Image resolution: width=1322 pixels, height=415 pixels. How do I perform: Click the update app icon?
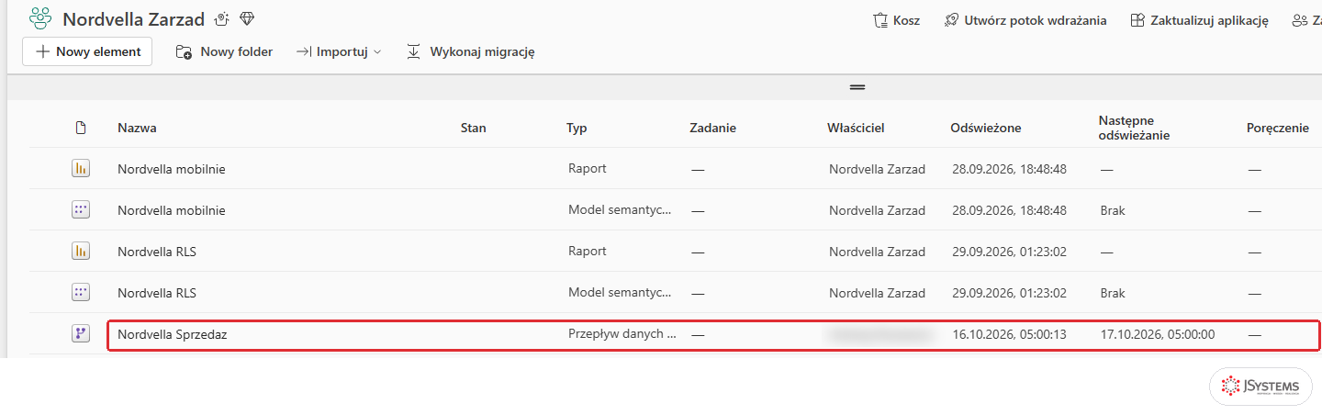pyautogui.click(x=1137, y=20)
